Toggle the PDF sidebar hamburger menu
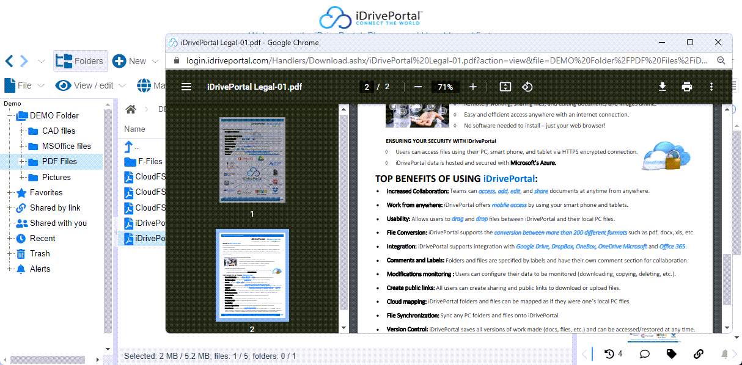 [x=186, y=87]
